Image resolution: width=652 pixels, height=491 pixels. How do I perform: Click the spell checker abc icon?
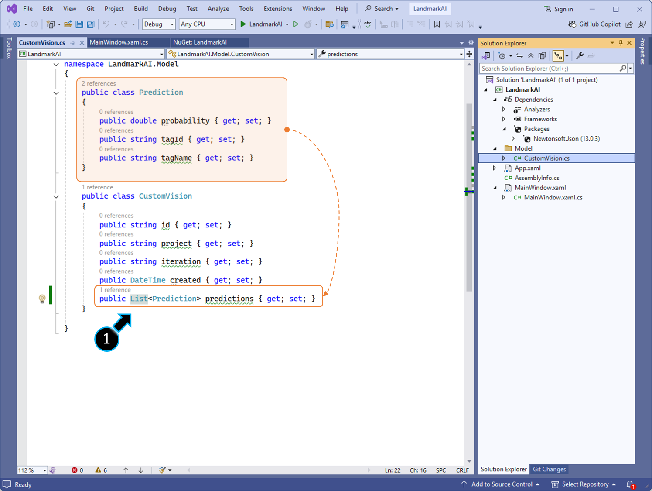pyautogui.click(x=368, y=24)
